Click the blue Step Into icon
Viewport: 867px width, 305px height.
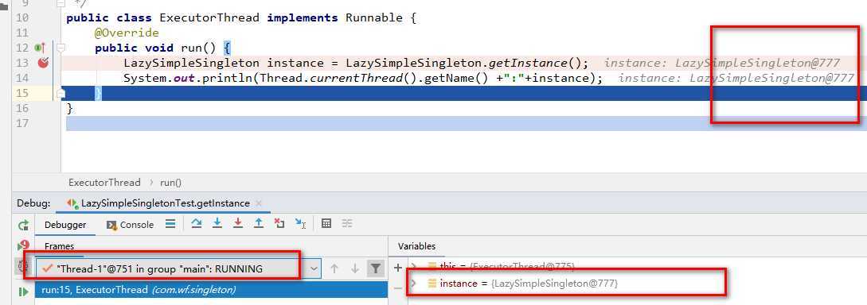(217, 223)
